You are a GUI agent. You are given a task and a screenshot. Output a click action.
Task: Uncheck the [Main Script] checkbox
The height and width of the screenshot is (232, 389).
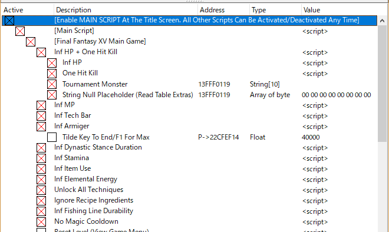click(x=20, y=31)
